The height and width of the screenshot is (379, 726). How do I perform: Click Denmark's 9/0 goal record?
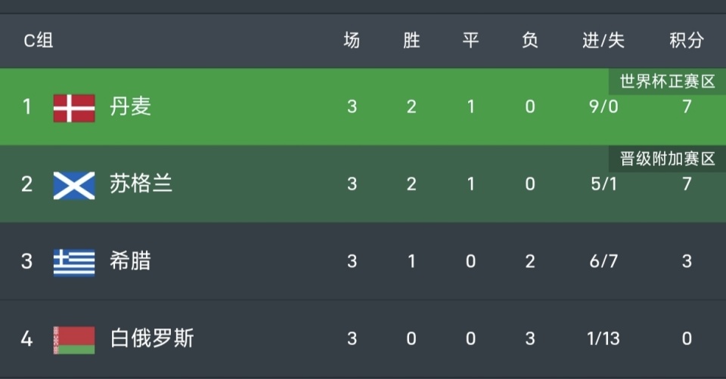603,107
